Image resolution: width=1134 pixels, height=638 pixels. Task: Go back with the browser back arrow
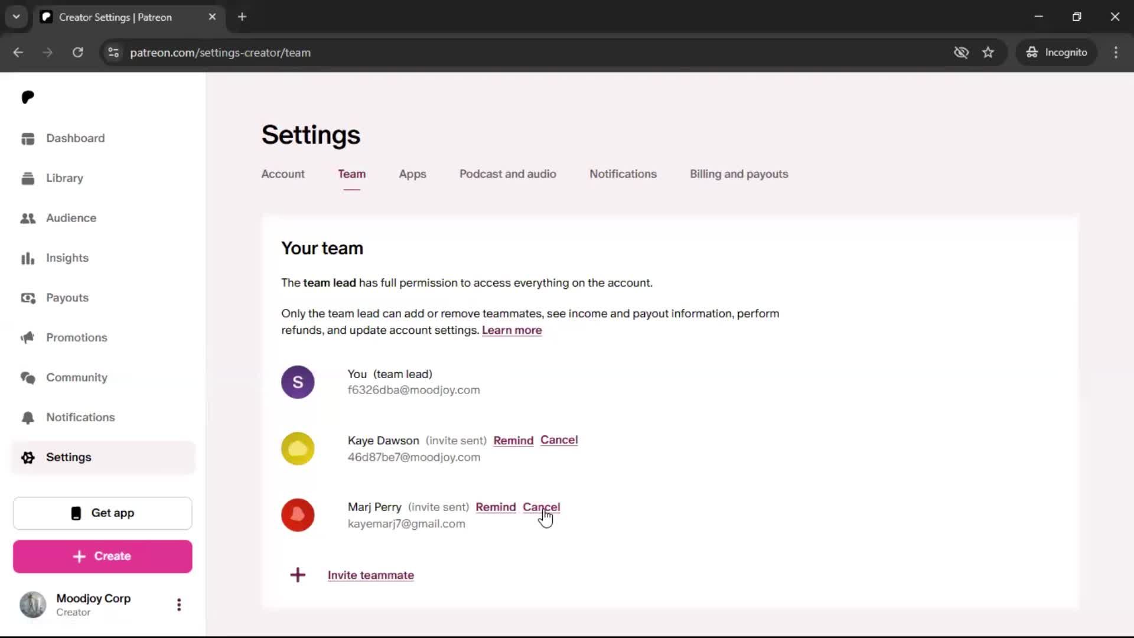coord(18,53)
